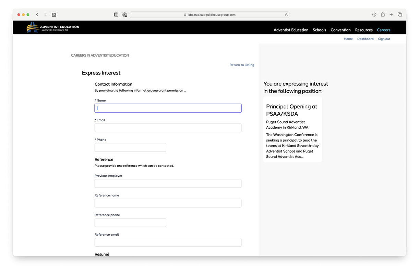Click the Safari address bar
419x273 pixels.
pyautogui.click(x=209, y=15)
